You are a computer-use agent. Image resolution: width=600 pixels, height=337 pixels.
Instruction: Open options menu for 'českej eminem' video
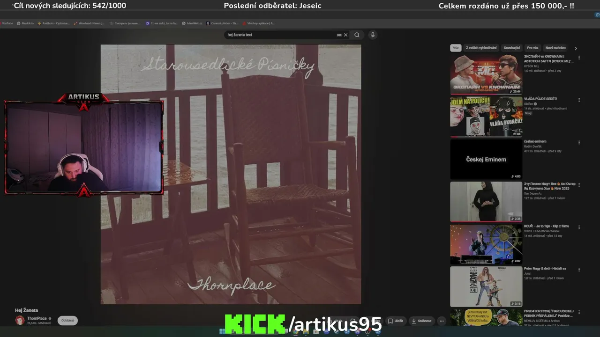(x=579, y=142)
